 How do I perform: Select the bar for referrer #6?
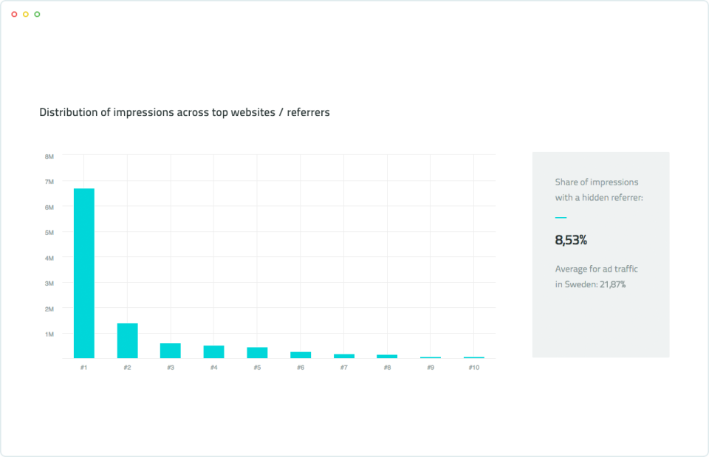pyautogui.click(x=301, y=354)
